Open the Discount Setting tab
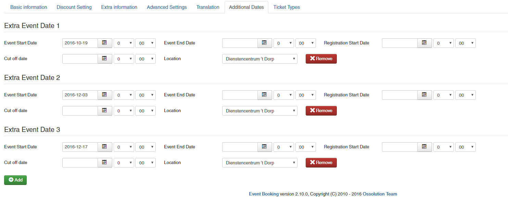 tap(74, 7)
